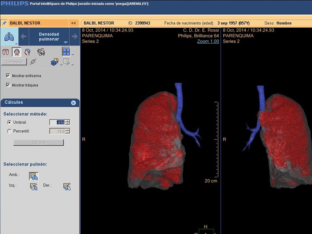Viewport: 312px width, 234px height.
Task: Select the feet view orientation icon
Action: (6, 52)
